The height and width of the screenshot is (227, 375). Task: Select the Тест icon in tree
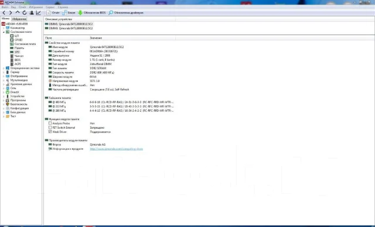(x=8, y=116)
